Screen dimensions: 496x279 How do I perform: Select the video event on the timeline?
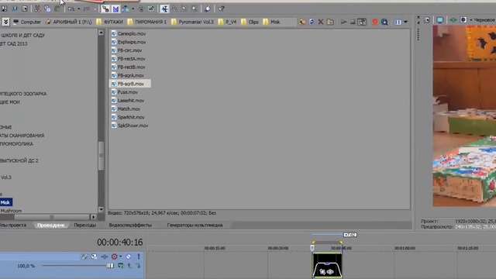click(327, 265)
